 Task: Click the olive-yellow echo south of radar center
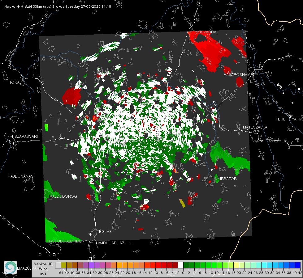click(182, 203)
